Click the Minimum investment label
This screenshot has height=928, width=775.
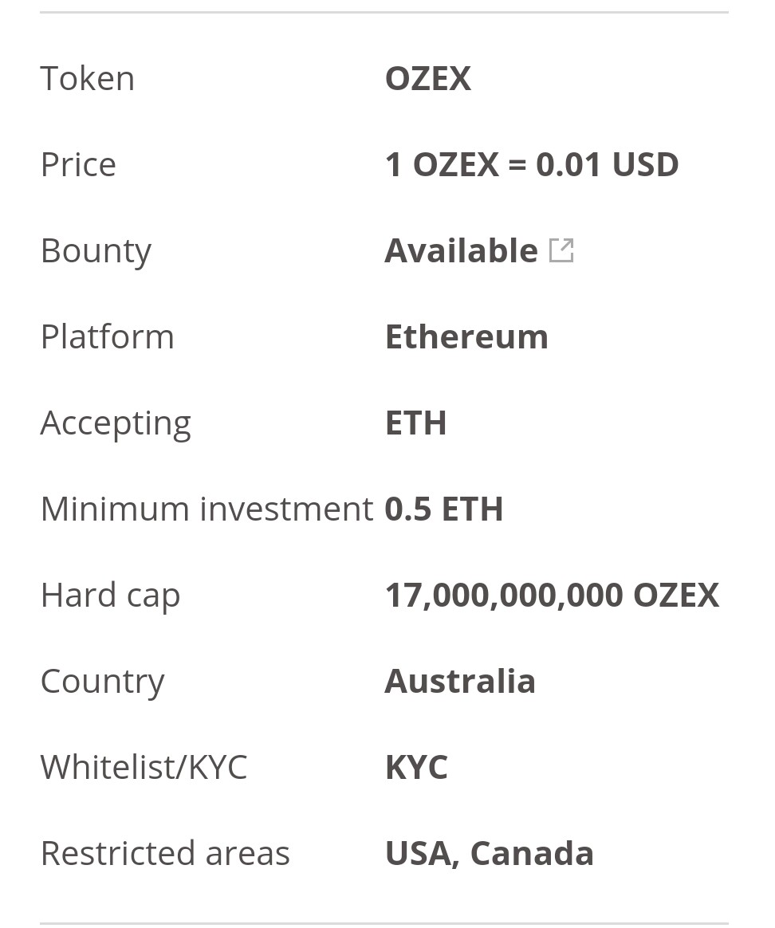(207, 509)
